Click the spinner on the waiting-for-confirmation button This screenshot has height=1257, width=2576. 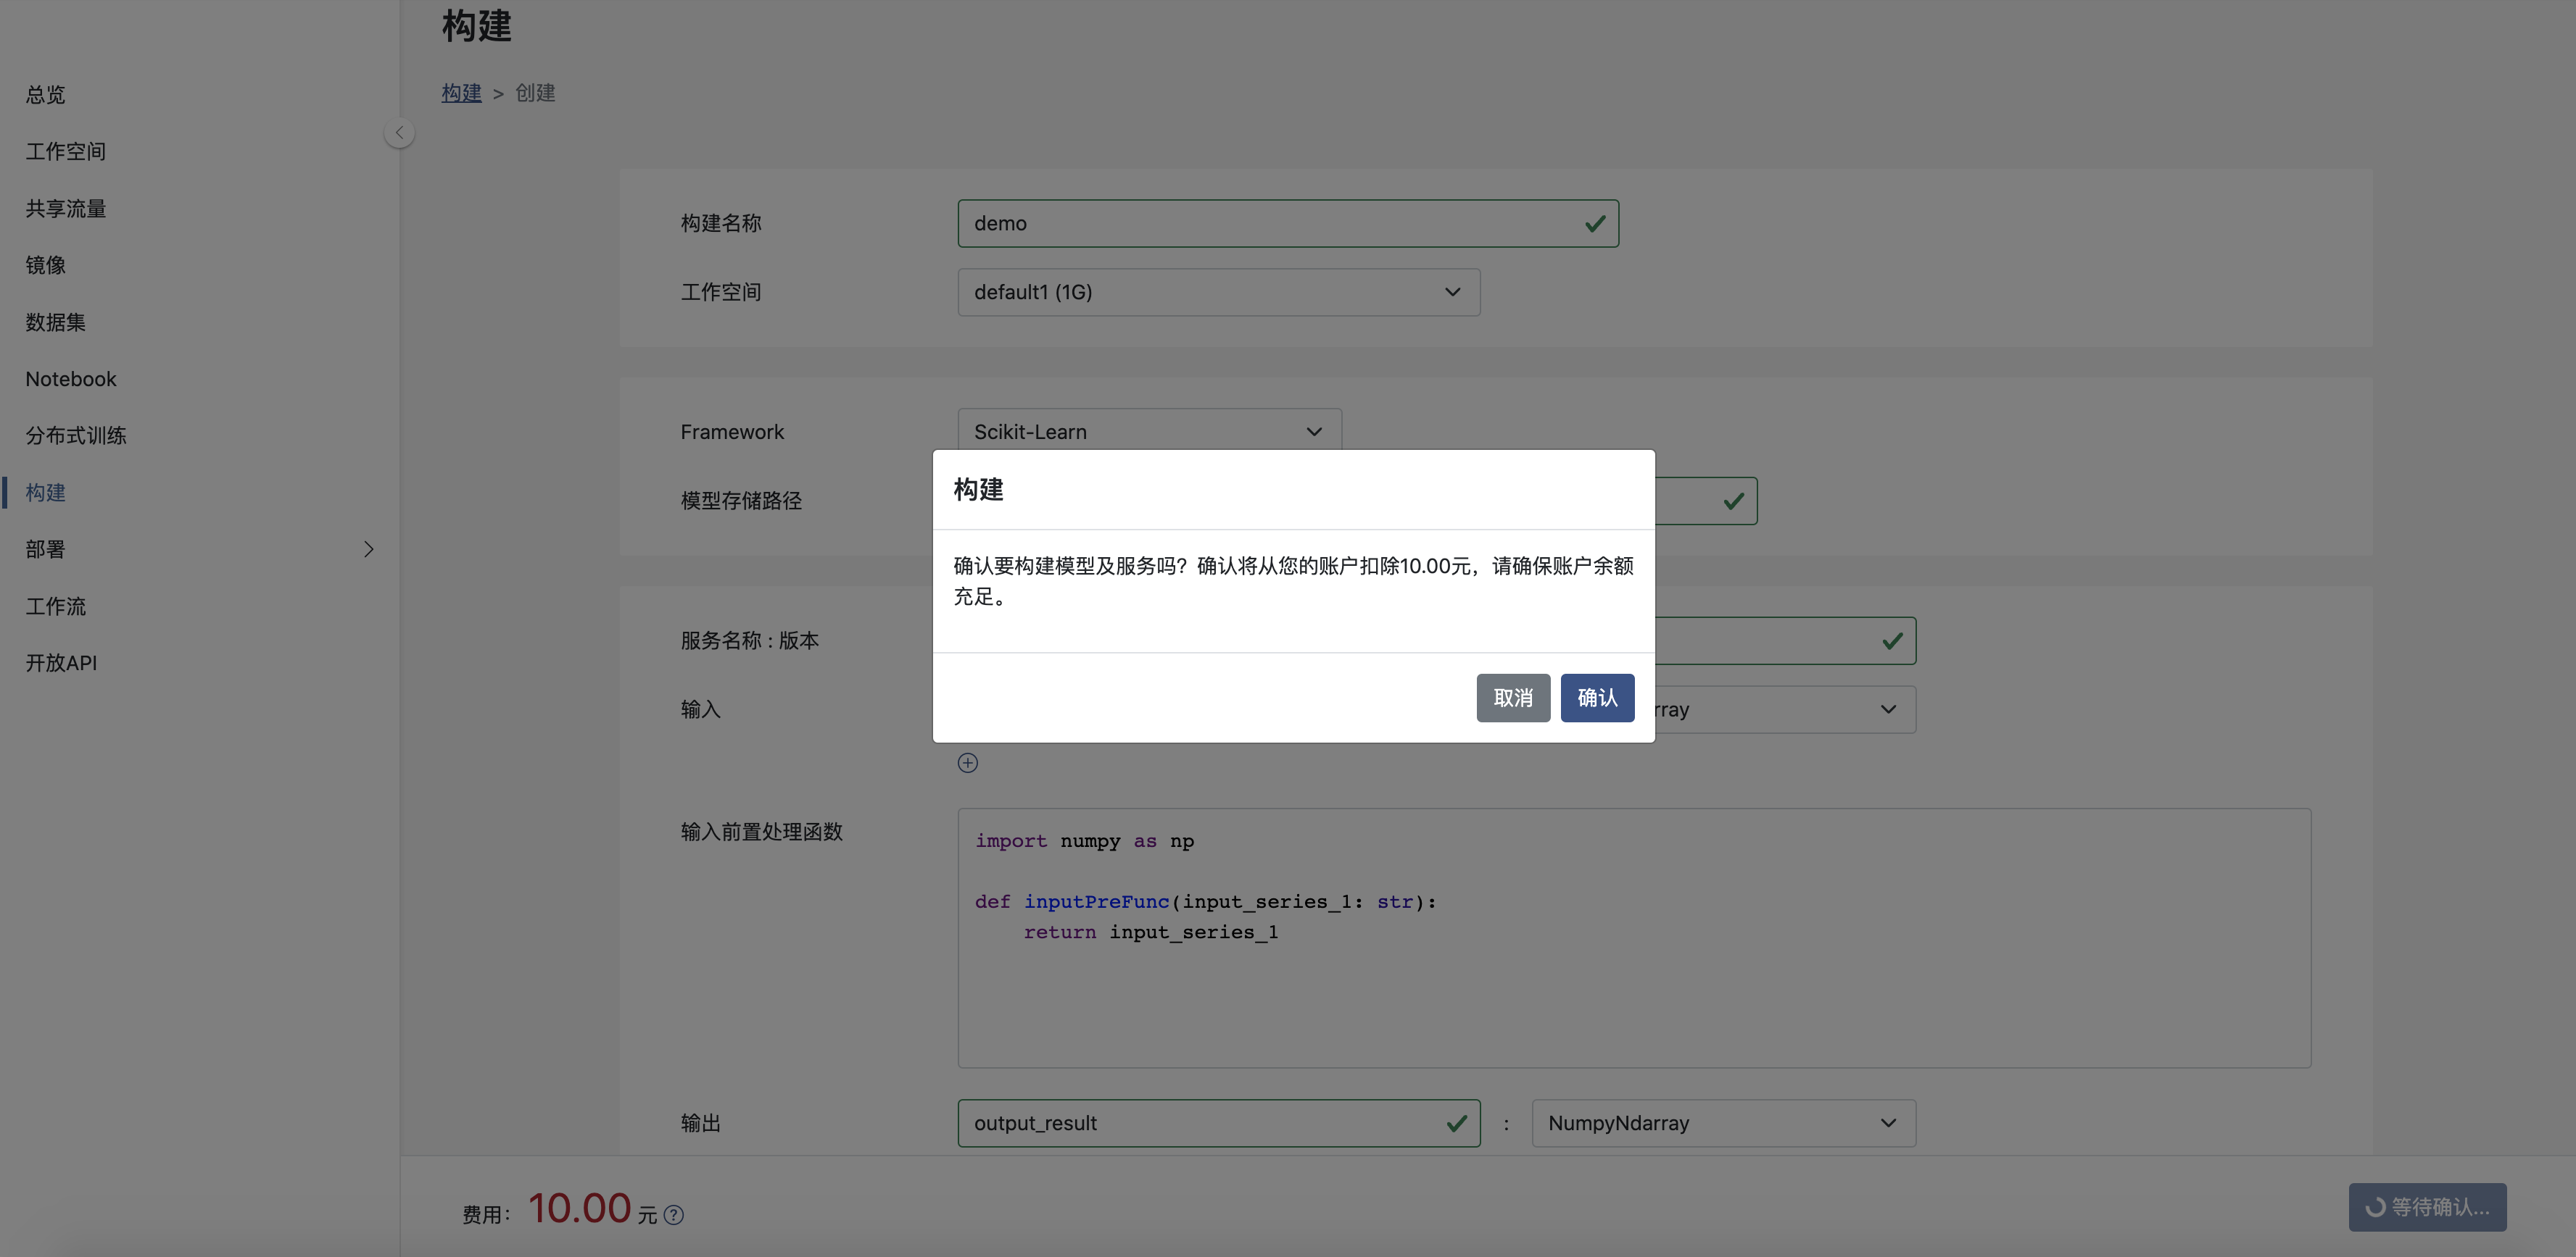[x=2375, y=1207]
